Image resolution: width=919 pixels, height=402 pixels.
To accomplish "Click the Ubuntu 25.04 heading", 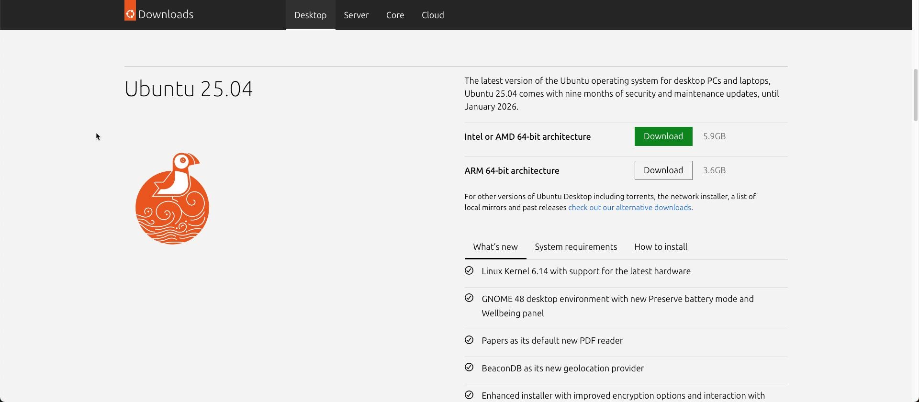I will [x=189, y=89].
